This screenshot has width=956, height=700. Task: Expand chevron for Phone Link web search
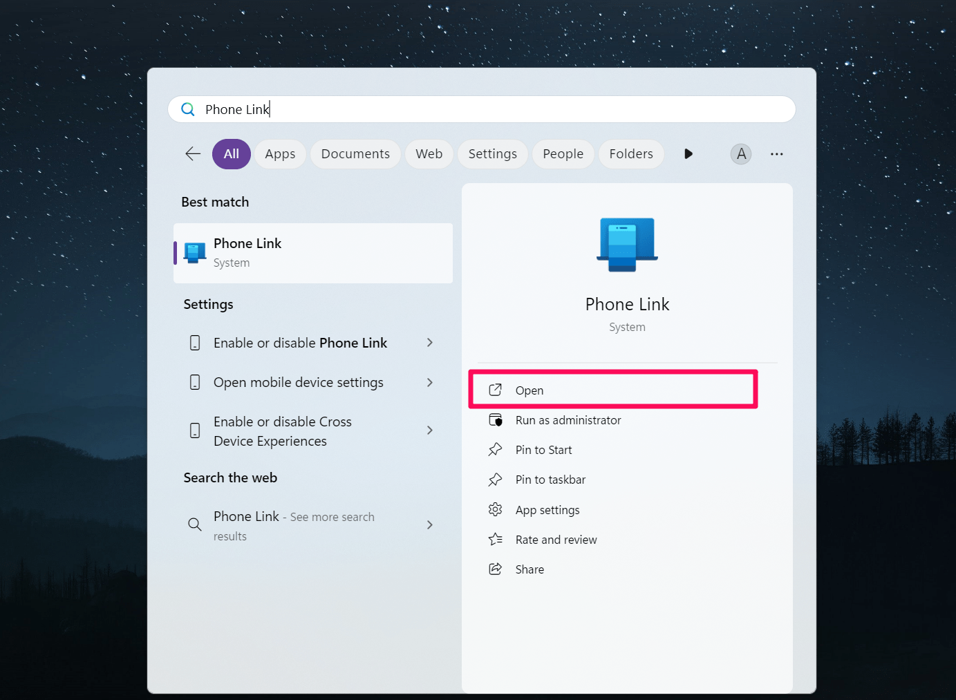[x=430, y=525]
